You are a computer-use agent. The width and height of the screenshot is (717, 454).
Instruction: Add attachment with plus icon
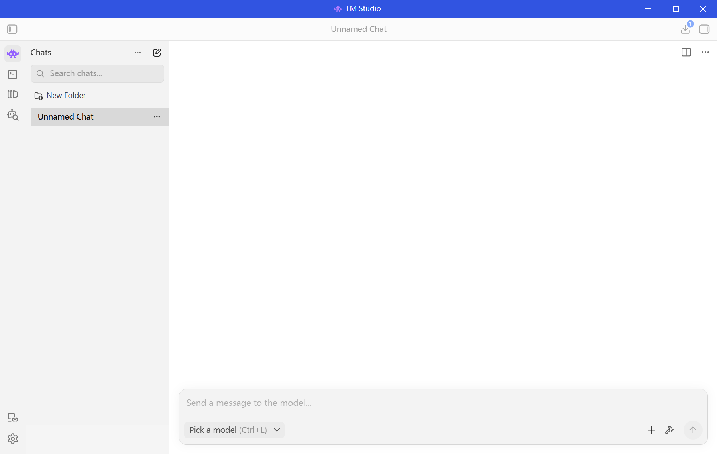[651, 430]
